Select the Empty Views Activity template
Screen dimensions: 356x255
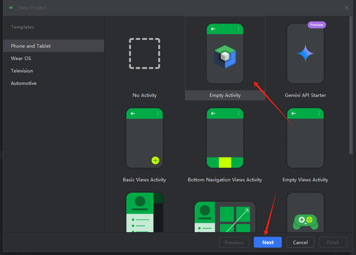click(x=305, y=138)
